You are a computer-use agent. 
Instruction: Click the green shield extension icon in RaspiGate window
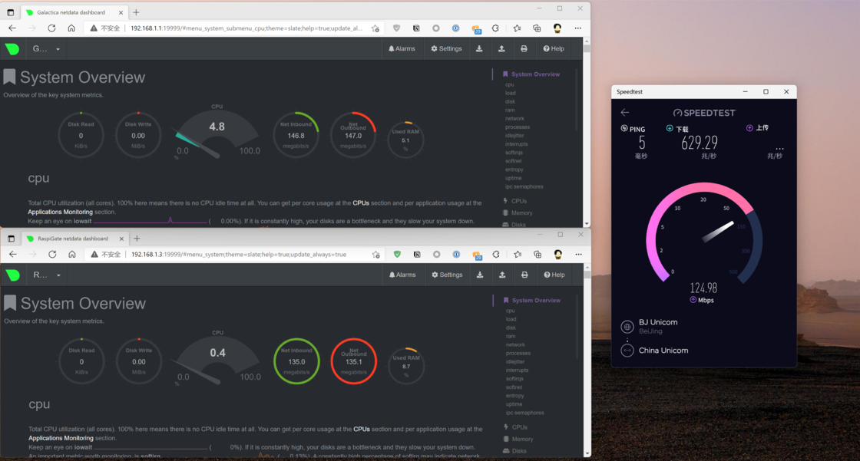click(x=397, y=255)
